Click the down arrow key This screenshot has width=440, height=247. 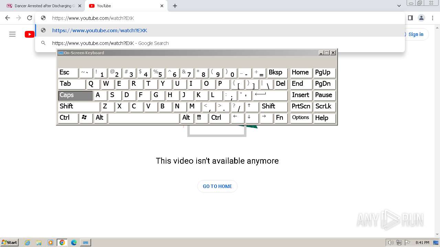coord(252,118)
